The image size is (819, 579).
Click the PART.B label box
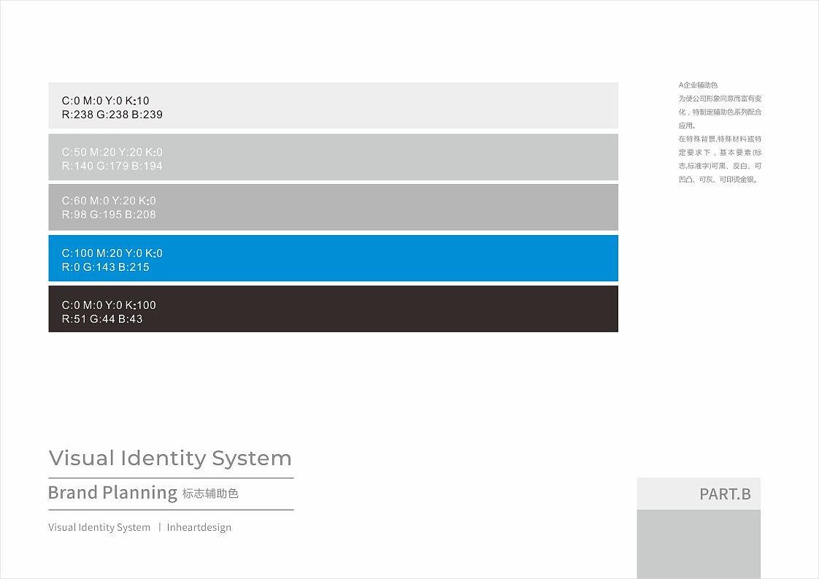pos(699,494)
